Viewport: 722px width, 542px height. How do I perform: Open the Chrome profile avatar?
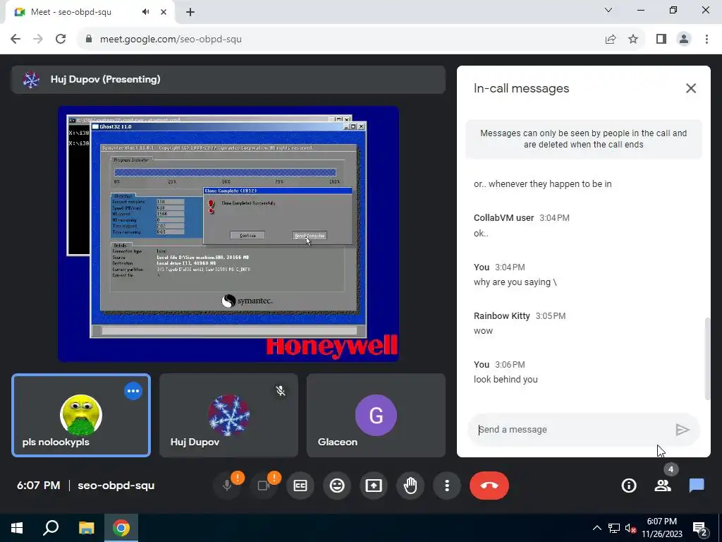pos(684,40)
